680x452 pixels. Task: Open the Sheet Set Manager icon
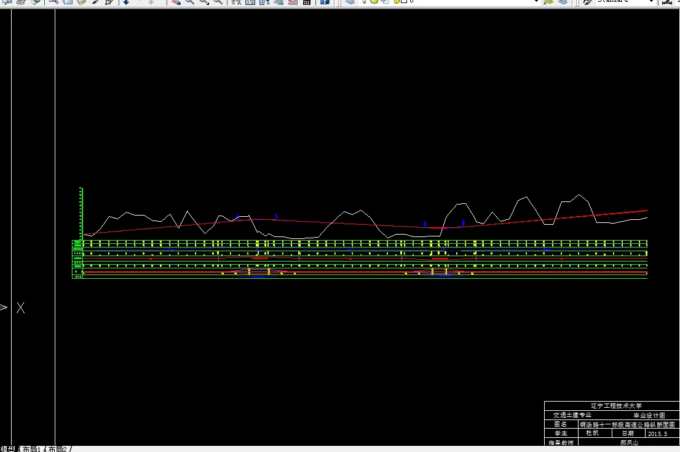click(279, 2)
